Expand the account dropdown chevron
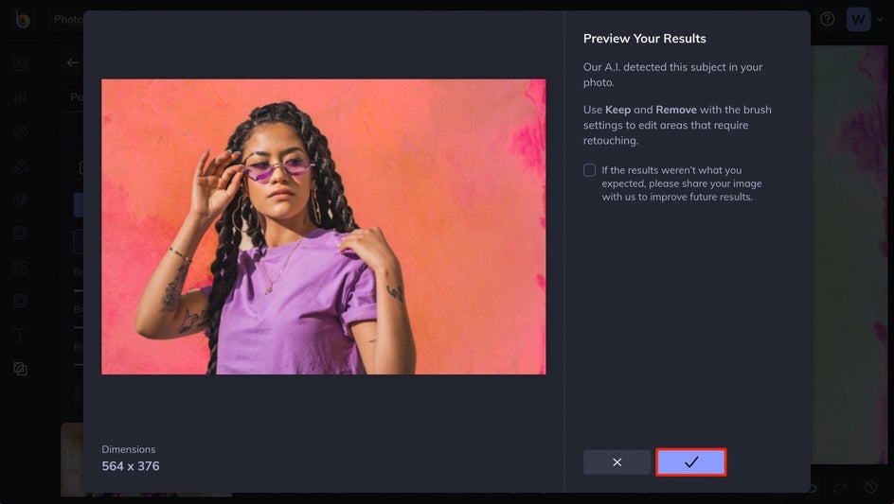Viewport: 894px width, 504px height. pos(881,19)
